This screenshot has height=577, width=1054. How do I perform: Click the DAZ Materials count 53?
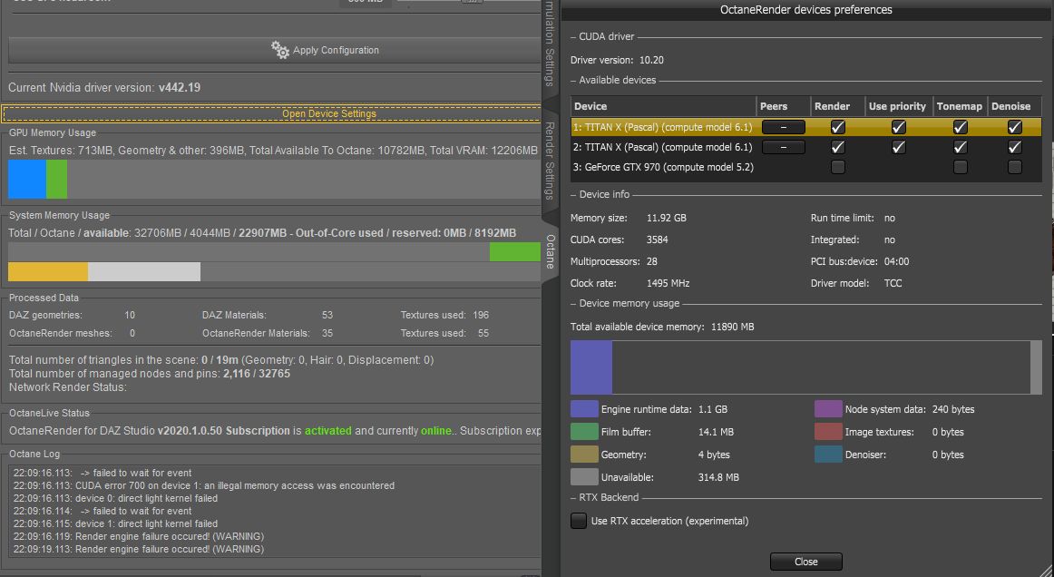327,315
